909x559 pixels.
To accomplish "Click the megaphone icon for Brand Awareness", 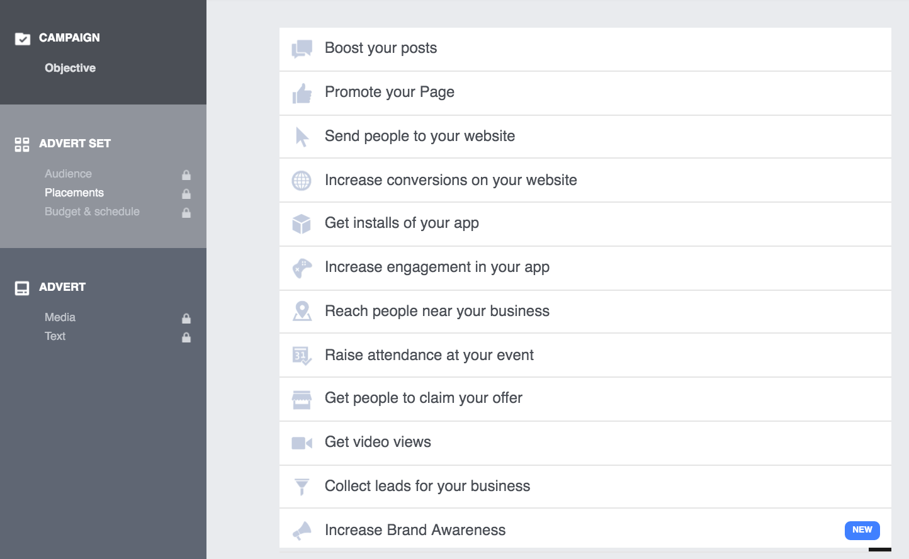I will pos(302,531).
